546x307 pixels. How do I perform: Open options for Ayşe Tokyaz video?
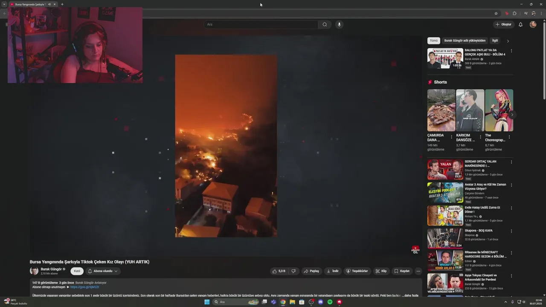point(511,276)
